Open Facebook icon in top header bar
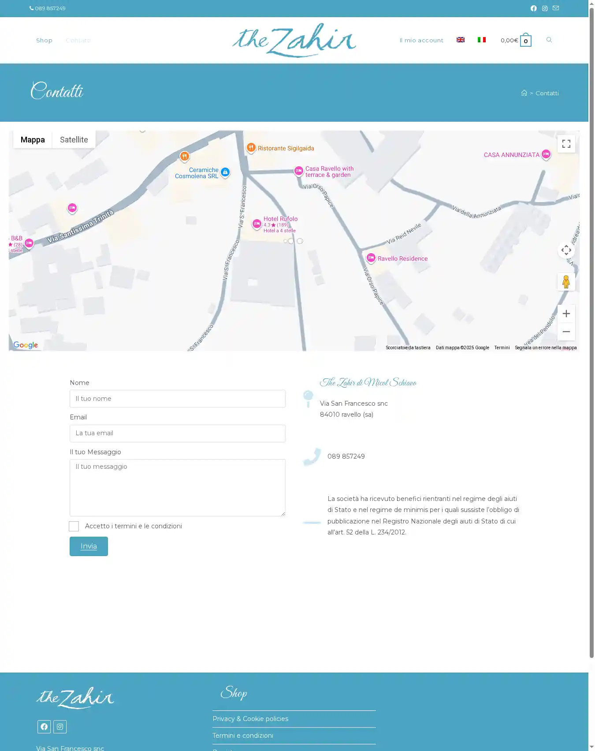The width and height of the screenshot is (595, 751). click(533, 8)
